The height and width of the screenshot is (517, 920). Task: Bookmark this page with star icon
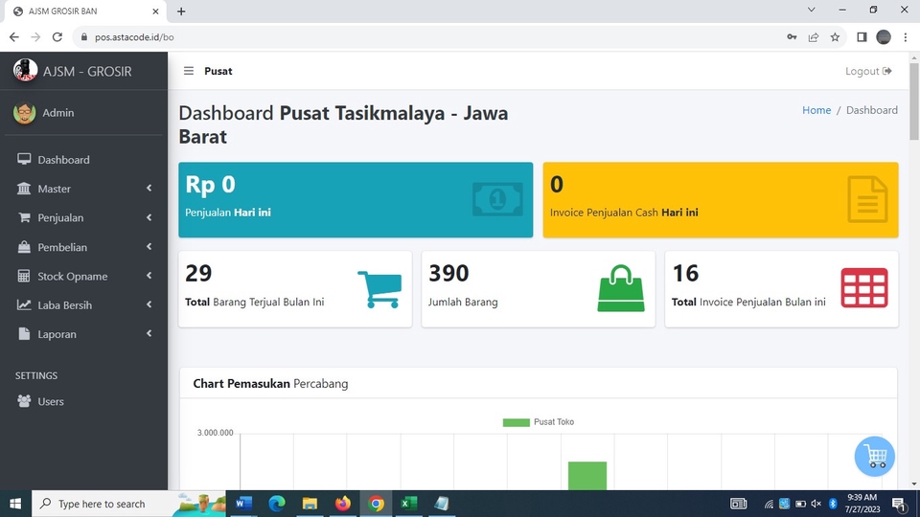tap(835, 37)
